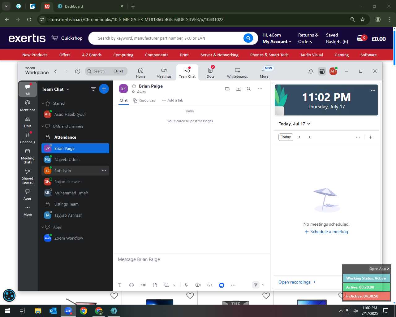
Task: Open Apps in the Zoom sidebar
Action: click(x=28, y=194)
